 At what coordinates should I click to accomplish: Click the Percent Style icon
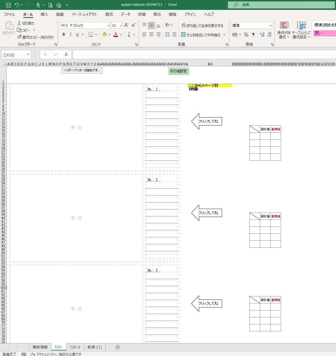(246, 35)
